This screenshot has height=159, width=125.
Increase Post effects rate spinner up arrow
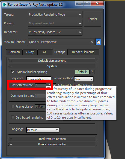49,84
